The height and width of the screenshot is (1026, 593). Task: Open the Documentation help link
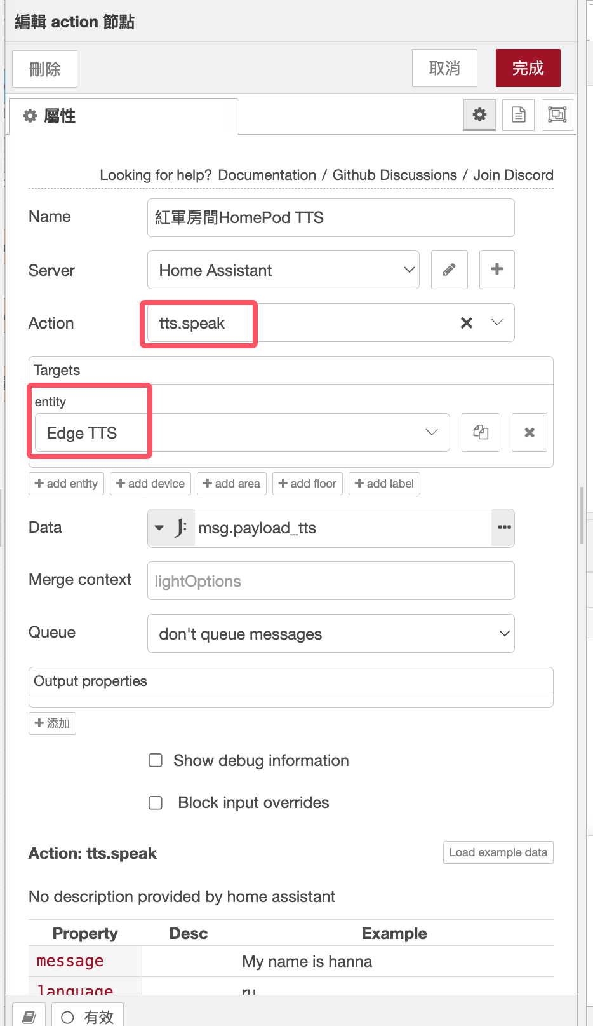pyautogui.click(x=267, y=175)
